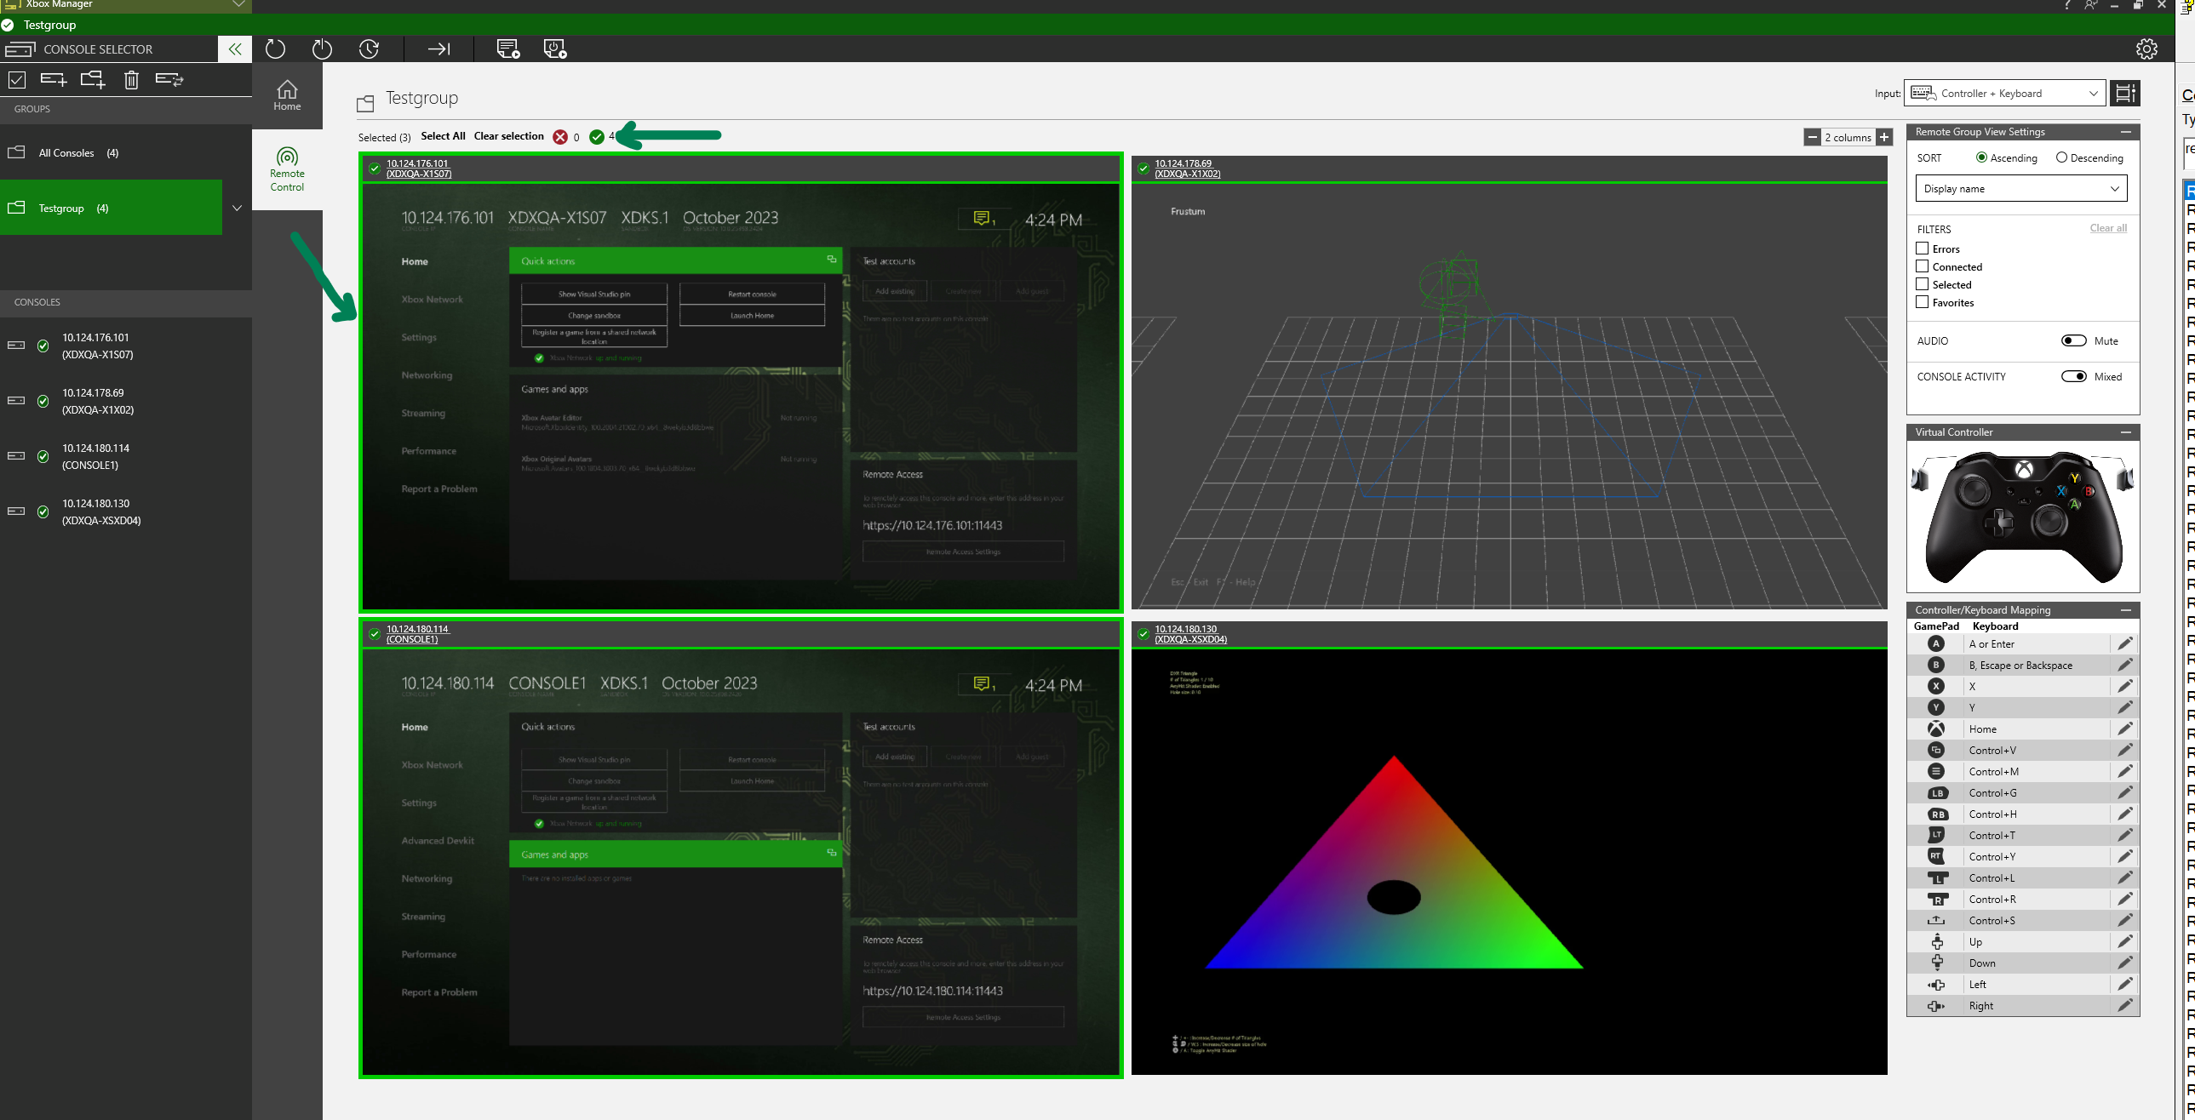Collapse the Virtual Controller panel
Viewport: 2195px width, 1120px height.
pos(2126,432)
